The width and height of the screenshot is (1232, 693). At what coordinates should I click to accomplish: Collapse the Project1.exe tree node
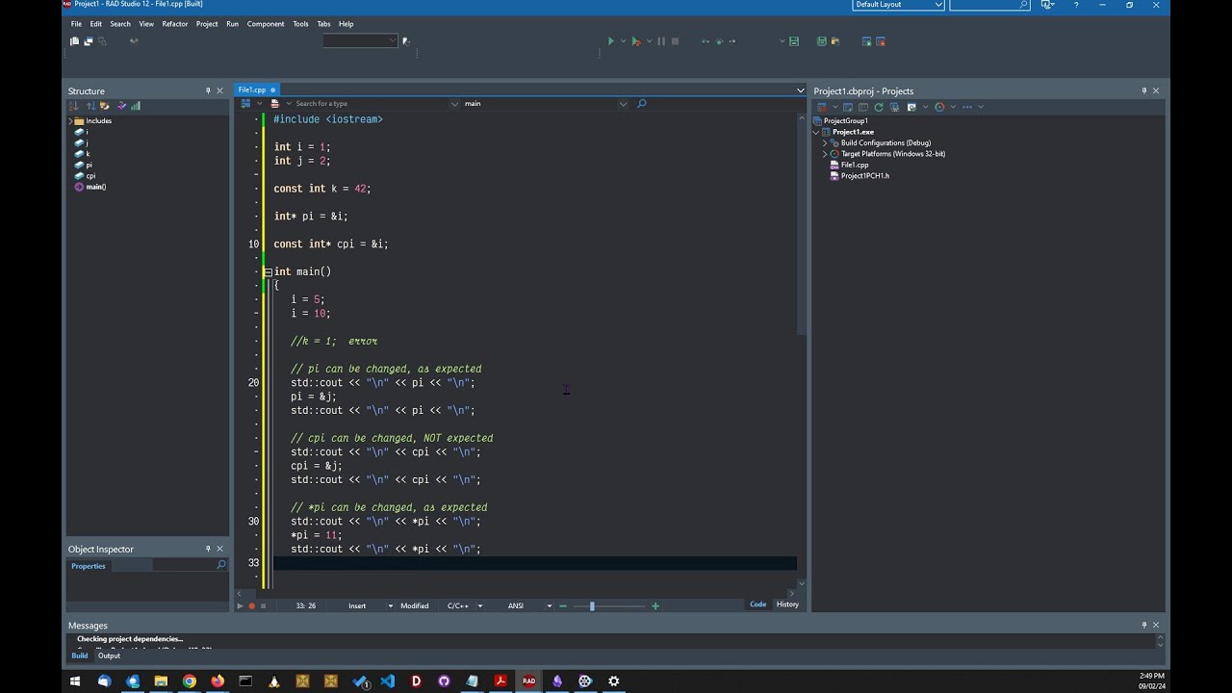(x=816, y=132)
